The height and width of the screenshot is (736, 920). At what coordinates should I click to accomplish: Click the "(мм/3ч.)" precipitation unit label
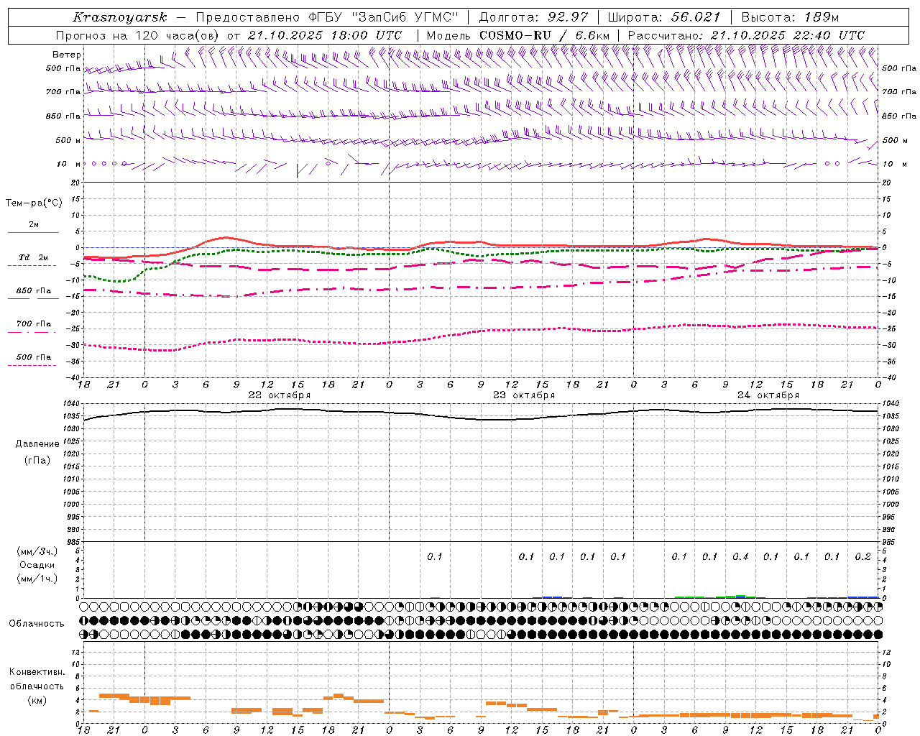pos(37,551)
